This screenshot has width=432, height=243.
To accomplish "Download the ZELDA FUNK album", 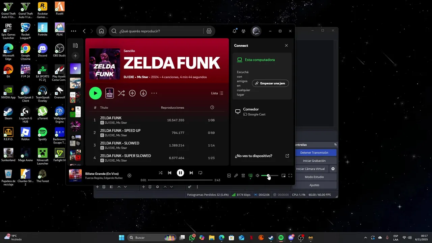I will tap(143, 93).
